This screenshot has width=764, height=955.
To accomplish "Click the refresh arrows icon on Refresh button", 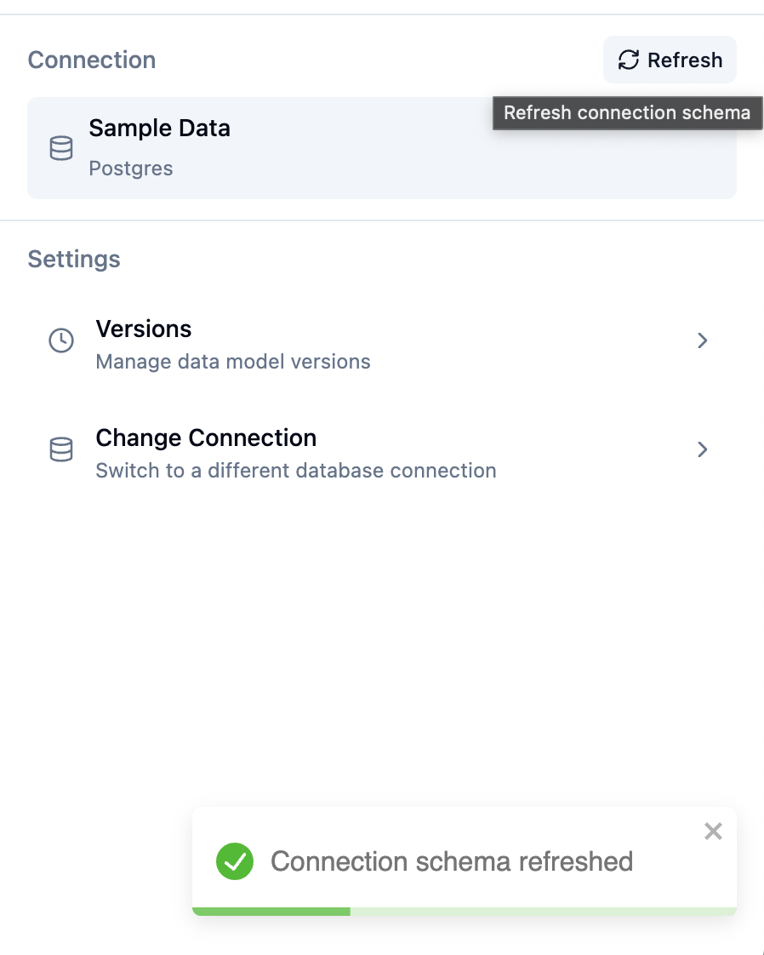I will click(x=628, y=60).
